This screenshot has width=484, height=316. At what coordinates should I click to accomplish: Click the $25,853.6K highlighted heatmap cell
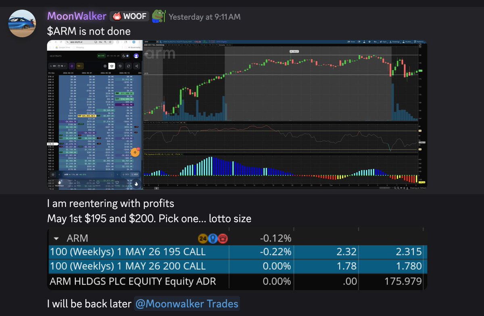point(87,116)
